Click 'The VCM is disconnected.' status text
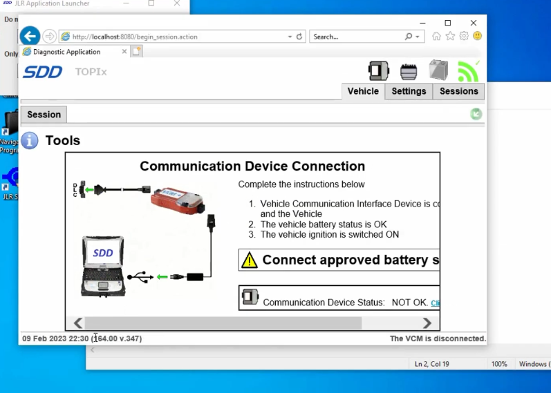 pyautogui.click(x=438, y=338)
